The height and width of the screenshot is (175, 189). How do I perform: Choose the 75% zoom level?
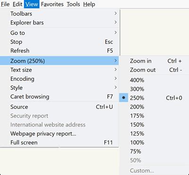(x=154, y=151)
